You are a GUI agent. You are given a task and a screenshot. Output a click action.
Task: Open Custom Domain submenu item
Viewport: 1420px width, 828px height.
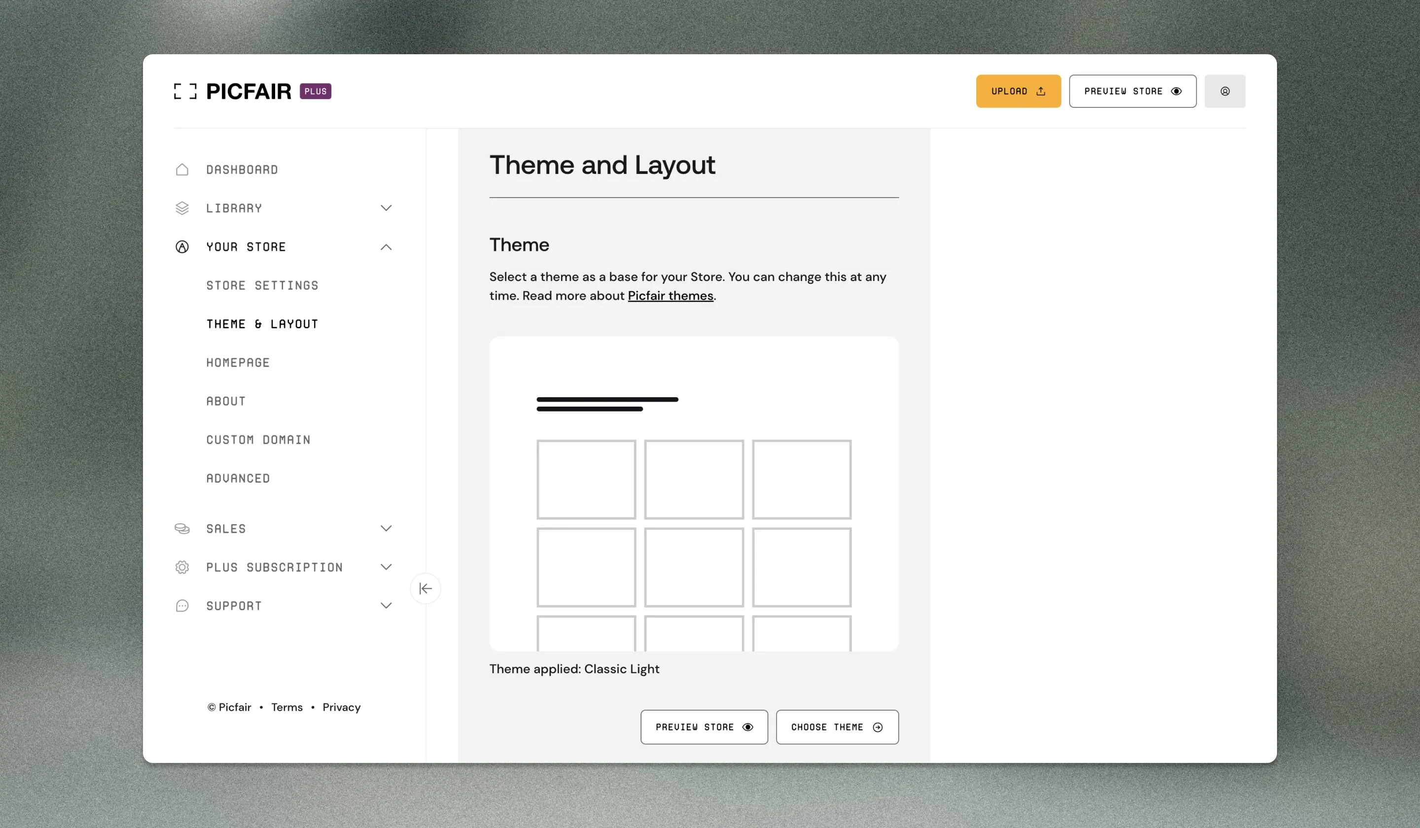point(258,440)
